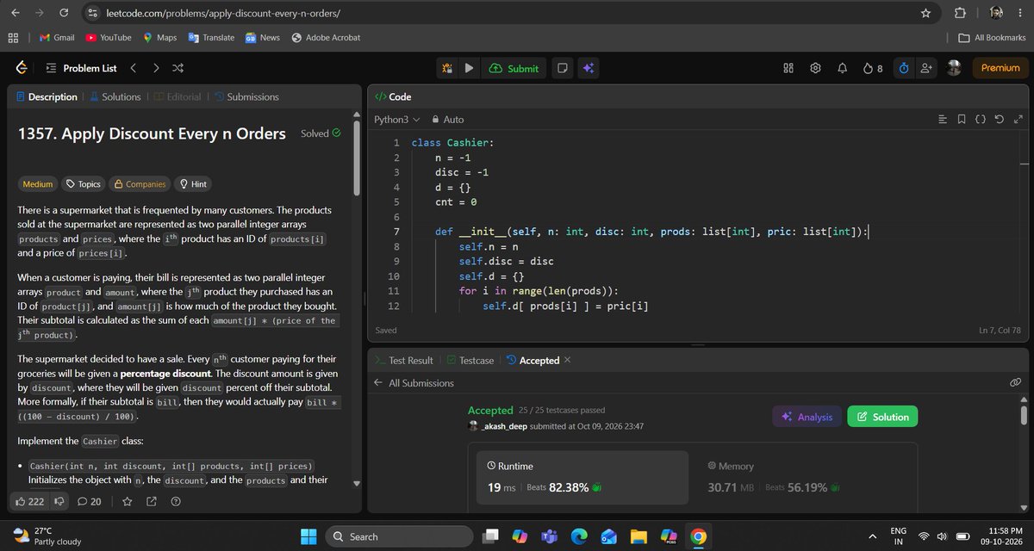Click the Medium difficulty tag
This screenshot has height=551, width=1034.
click(37, 184)
